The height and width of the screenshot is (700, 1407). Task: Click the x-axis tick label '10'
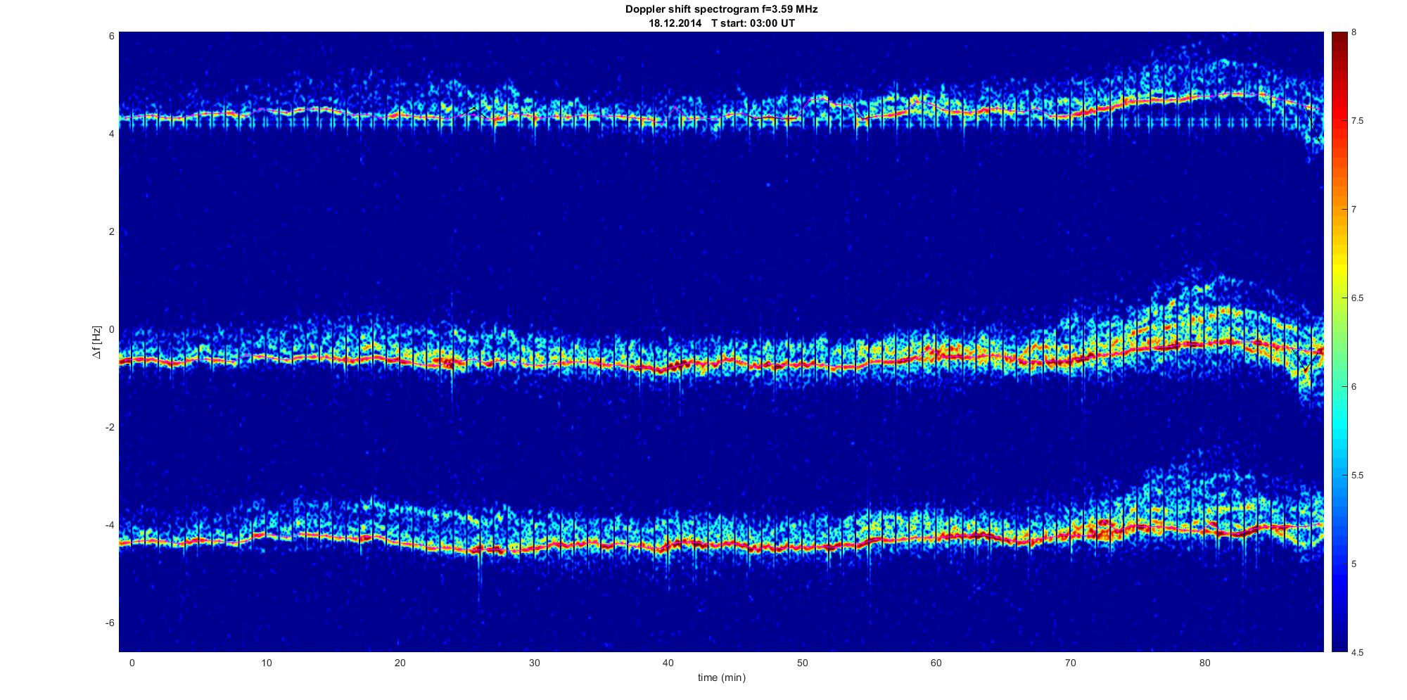coord(266,663)
